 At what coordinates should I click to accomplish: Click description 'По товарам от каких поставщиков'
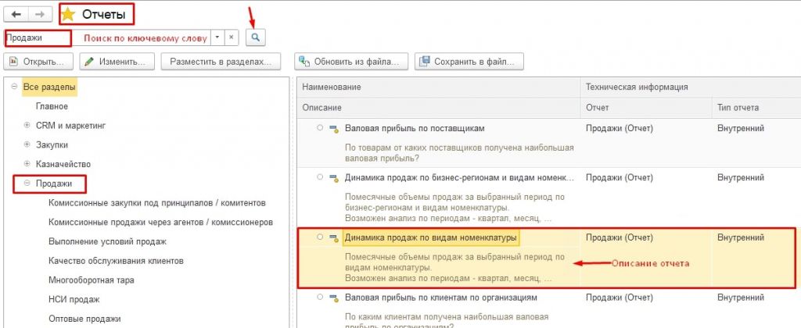tap(459, 152)
